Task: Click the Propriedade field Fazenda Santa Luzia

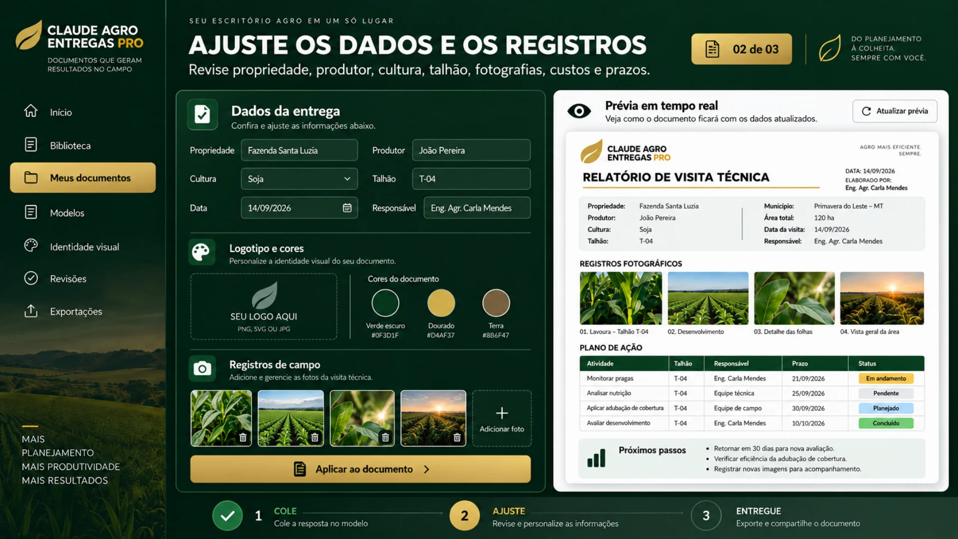Action: [299, 150]
